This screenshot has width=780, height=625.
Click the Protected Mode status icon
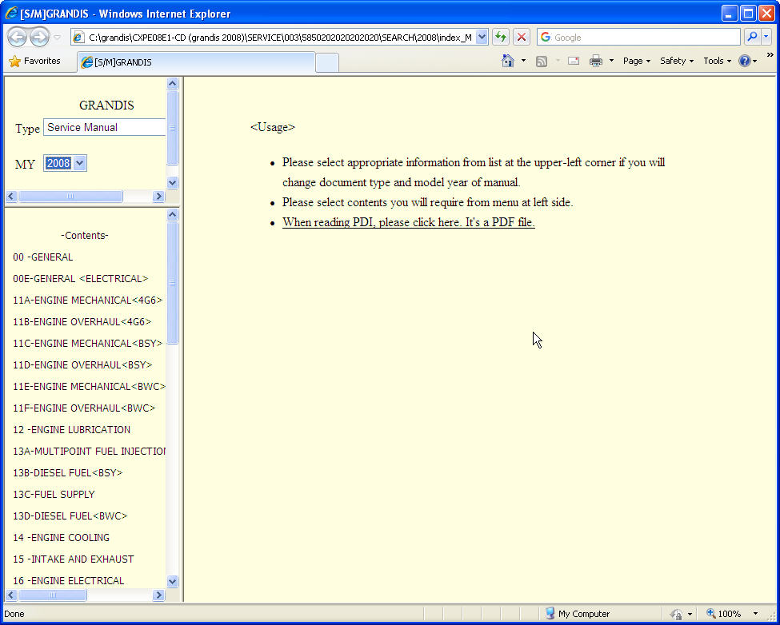point(675,614)
